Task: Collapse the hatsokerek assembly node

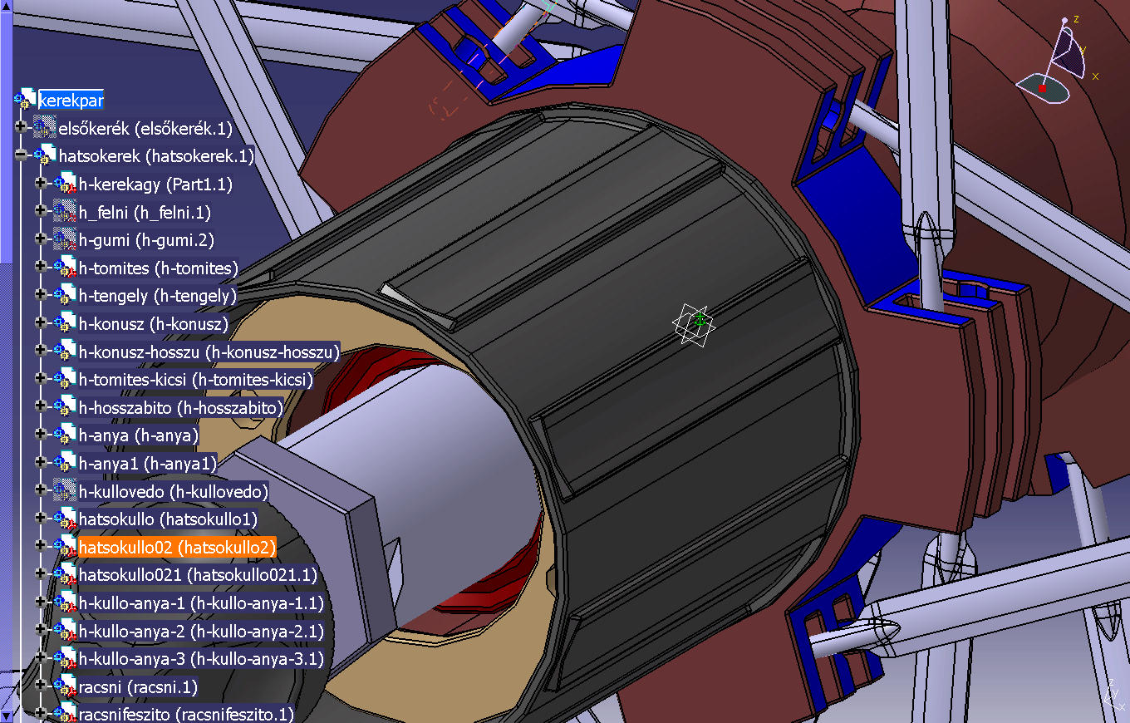Action: coord(21,156)
